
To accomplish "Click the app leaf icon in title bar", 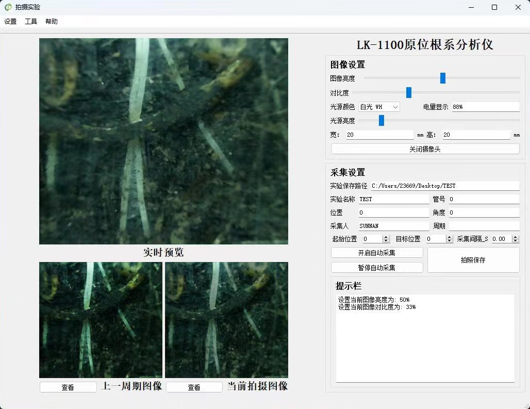I will (8, 7).
